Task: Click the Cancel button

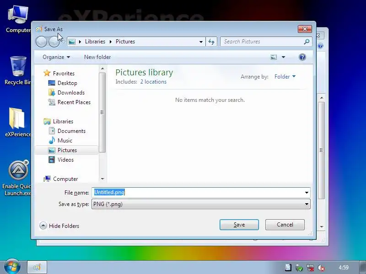Action: tap(285, 225)
